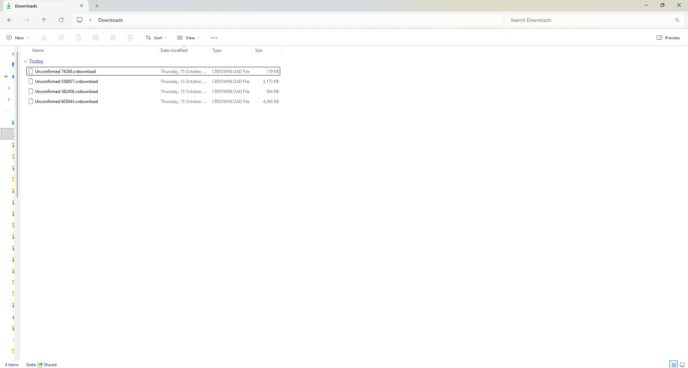The width and height of the screenshot is (688, 368).
Task: Open the See more ellipsis menu
Action: pos(214,38)
